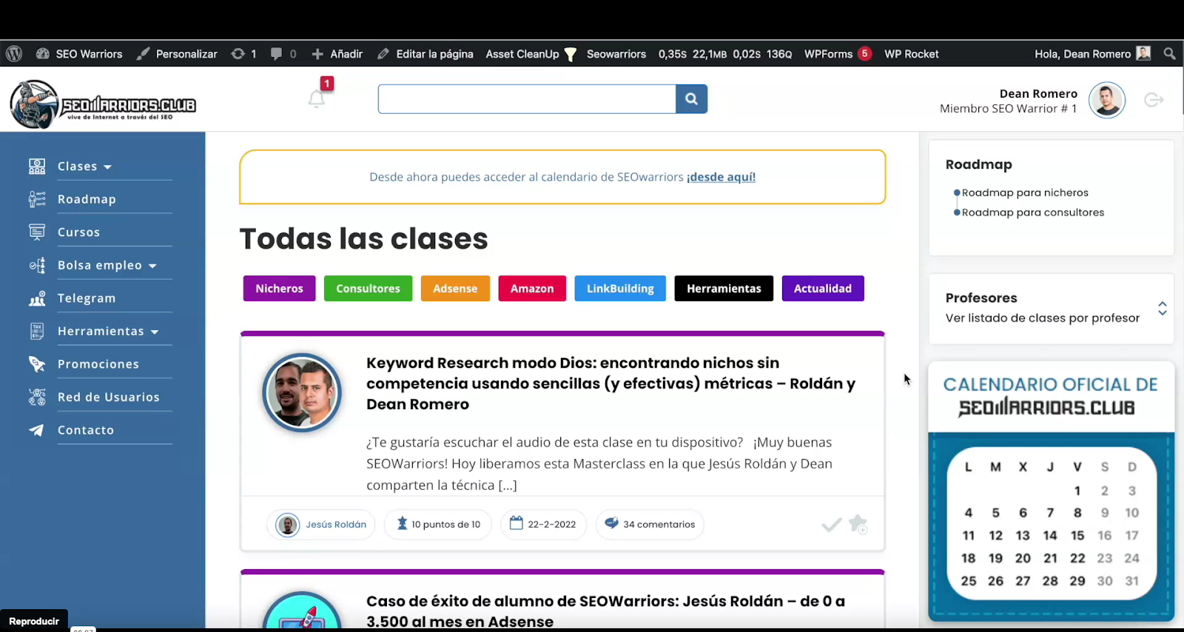Expand the Clases sidebar dropdown
This screenshot has width=1184, height=632.
[x=84, y=167]
